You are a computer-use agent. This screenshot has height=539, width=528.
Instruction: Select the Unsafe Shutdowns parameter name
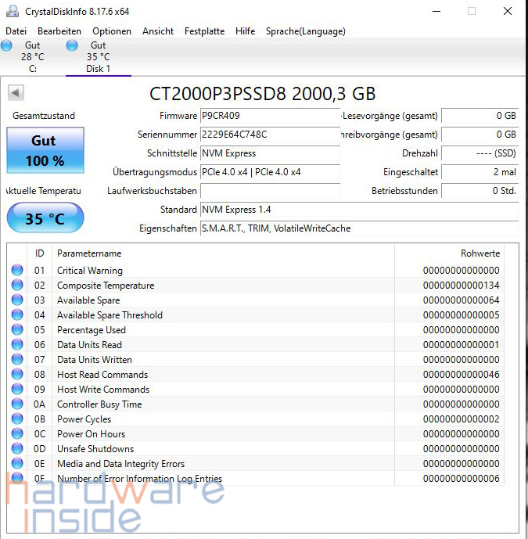pyautogui.click(x=95, y=449)
